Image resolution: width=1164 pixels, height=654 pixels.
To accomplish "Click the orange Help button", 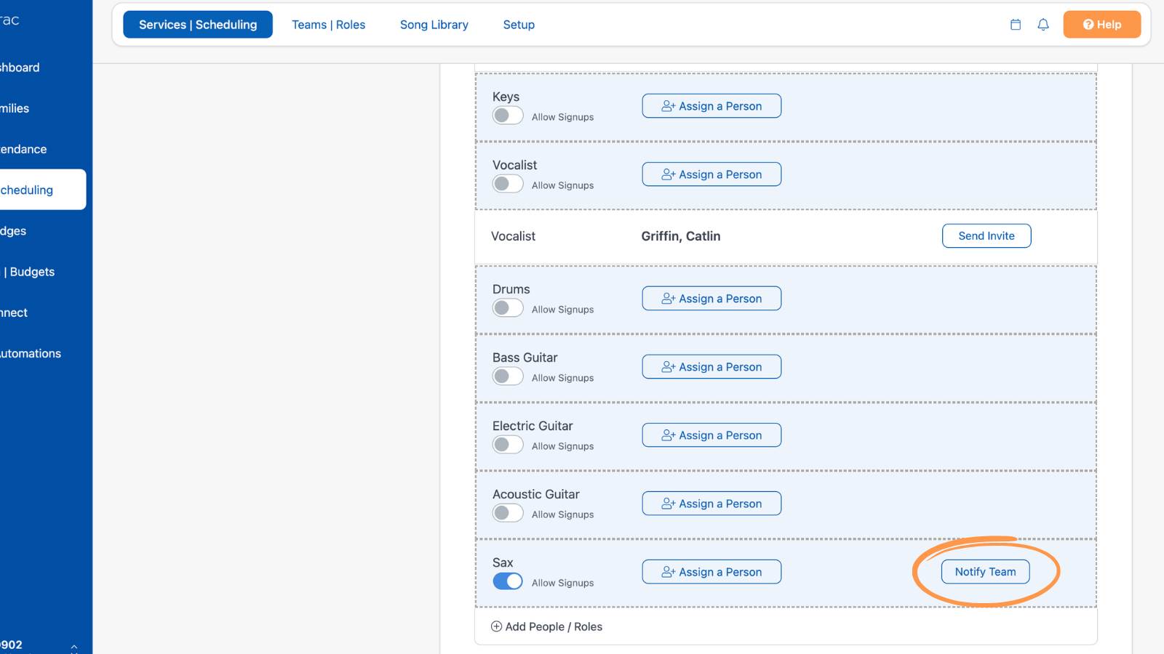I will (x=1101, y=25).
